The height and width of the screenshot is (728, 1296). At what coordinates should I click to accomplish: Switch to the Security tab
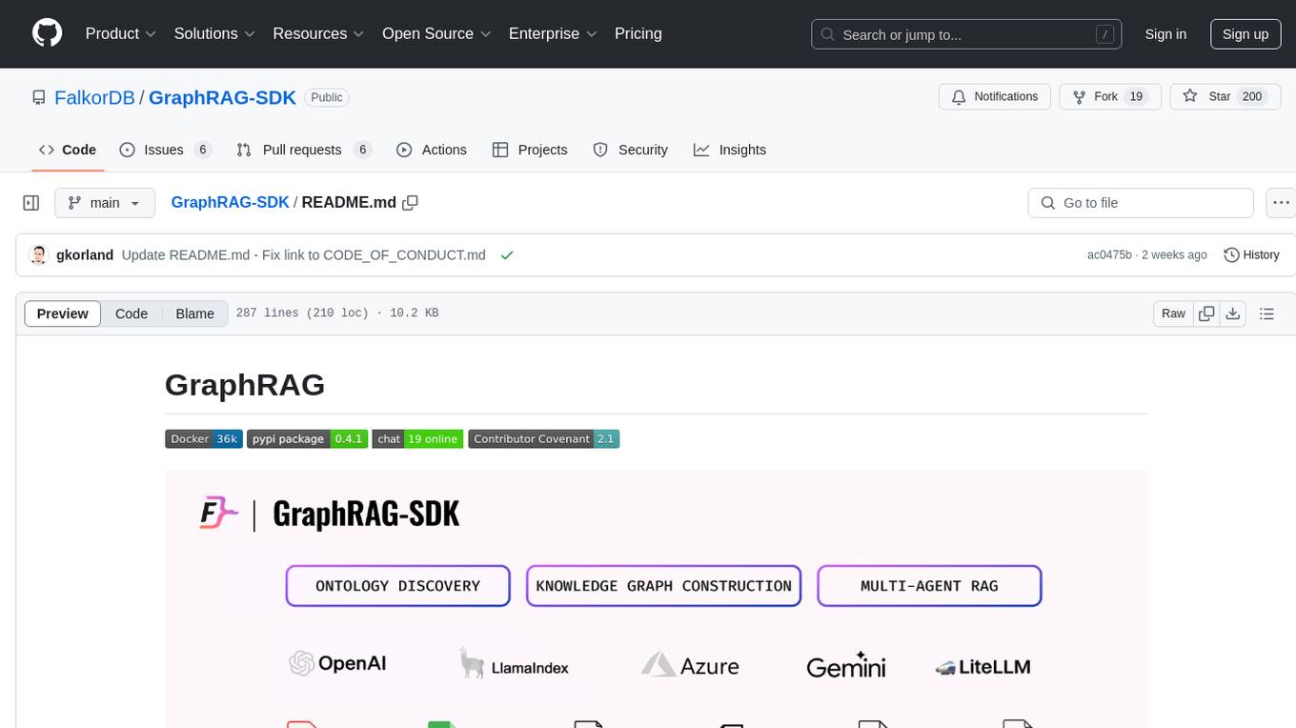tap(630, 150)
